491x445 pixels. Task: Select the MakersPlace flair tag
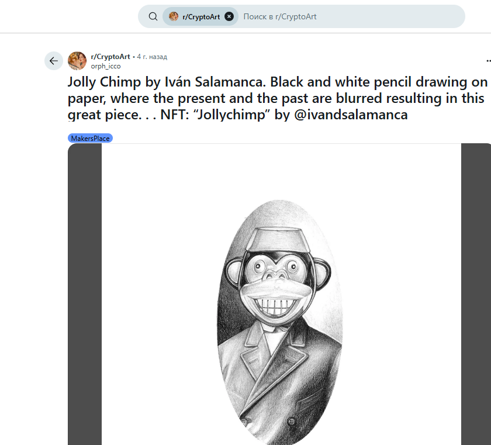[90, 138]
